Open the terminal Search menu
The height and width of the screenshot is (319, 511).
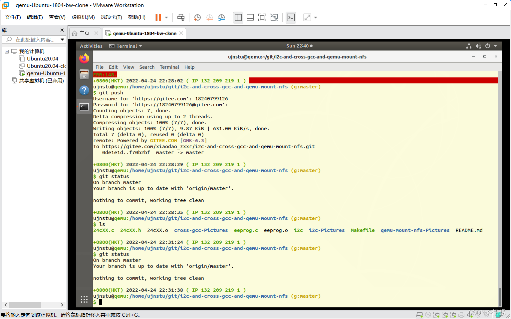(147, 67)
